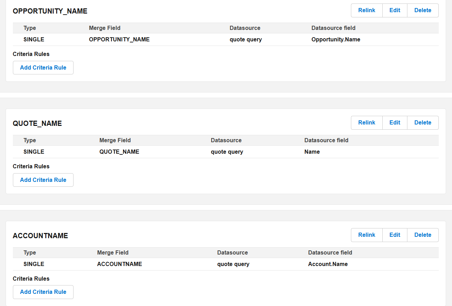The width and height of the screenshot is (452, 306).
Task: Delete the OPPORTUNITY_NAME merge field
Action: click(x=422, y=10)
